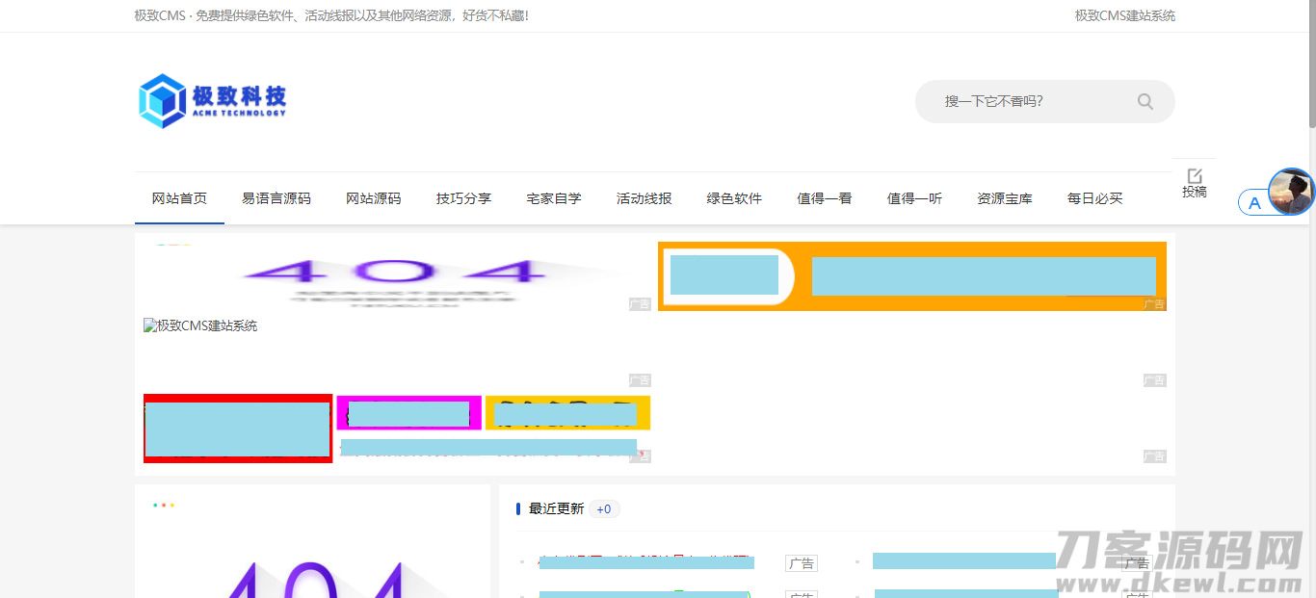Click the broken 极致CMS建站系统 image link
This screenshot has height=598, width=1316.
click(x=201, y=325)
